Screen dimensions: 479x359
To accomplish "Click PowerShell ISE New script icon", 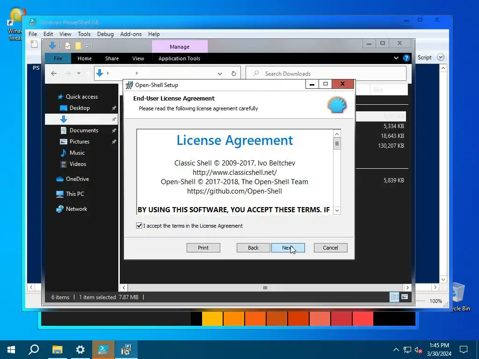I will point(34,44).
